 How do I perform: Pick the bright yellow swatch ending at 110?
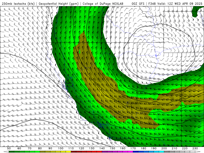coord(68,152)
